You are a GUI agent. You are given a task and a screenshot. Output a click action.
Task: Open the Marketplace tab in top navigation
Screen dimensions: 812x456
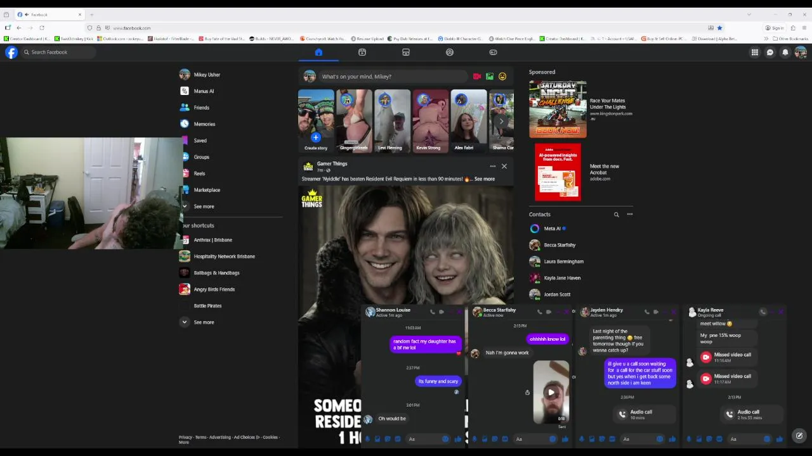[406, 53]
